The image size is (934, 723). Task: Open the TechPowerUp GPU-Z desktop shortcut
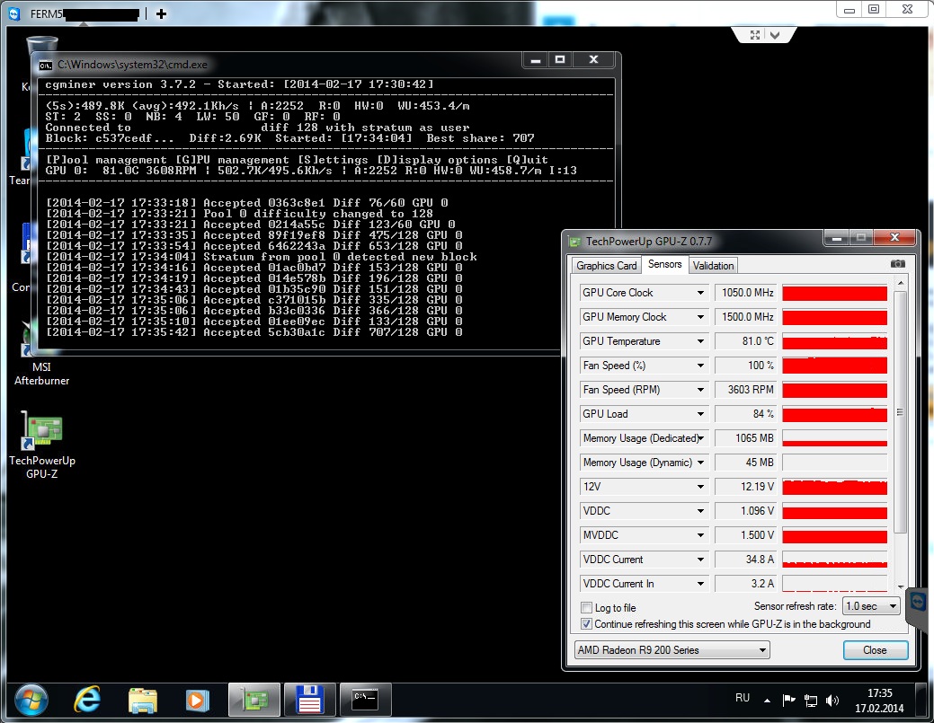[41, 445]
